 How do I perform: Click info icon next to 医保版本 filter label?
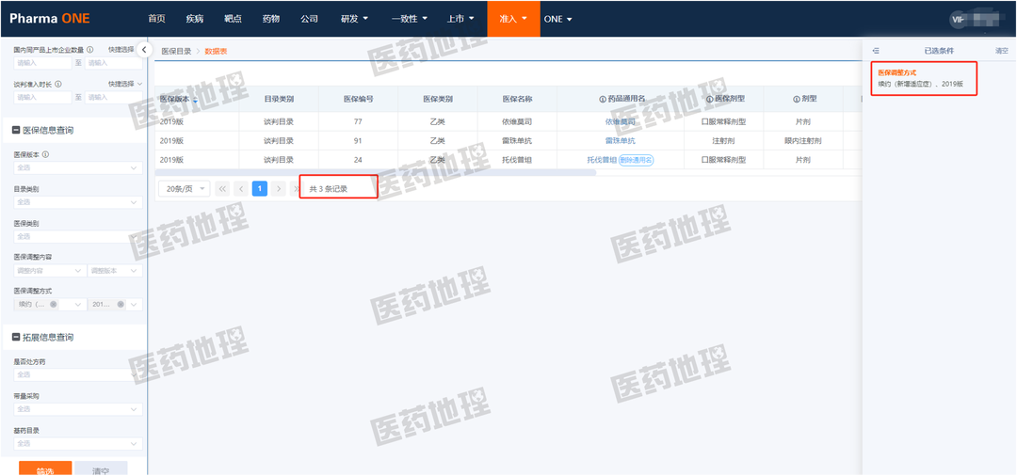(x=46, y=155)
